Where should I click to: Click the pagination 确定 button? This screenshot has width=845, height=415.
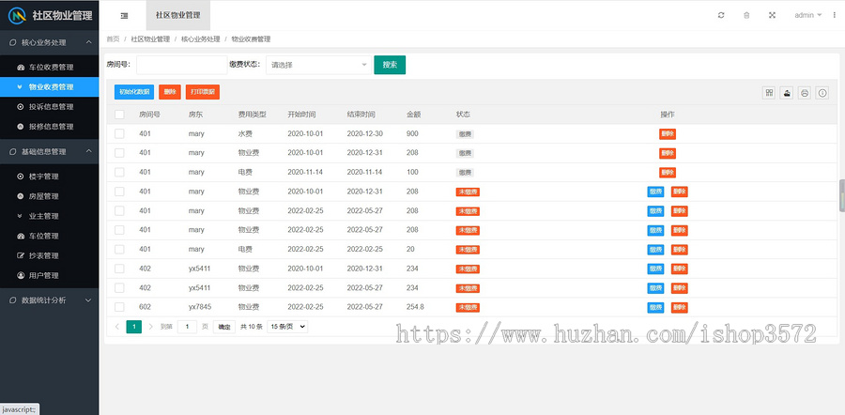pyautogui.click(x=223, y=327)
